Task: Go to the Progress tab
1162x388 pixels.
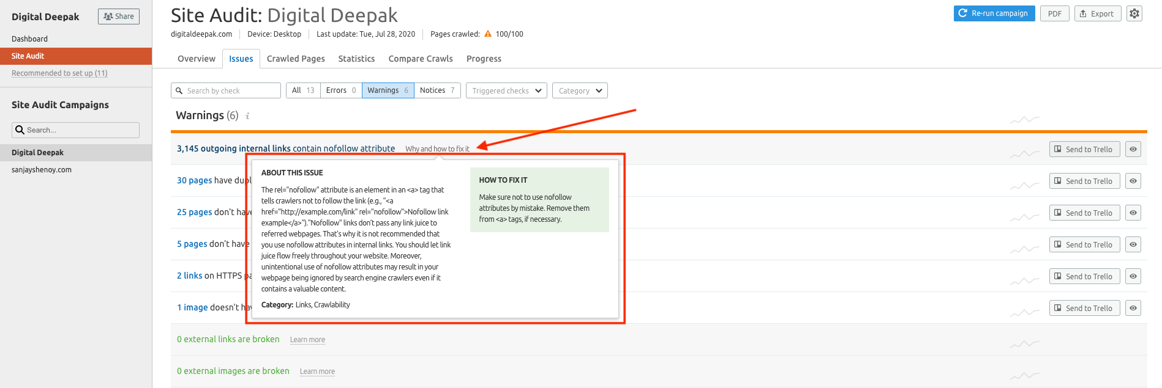Action: point(484,59)
